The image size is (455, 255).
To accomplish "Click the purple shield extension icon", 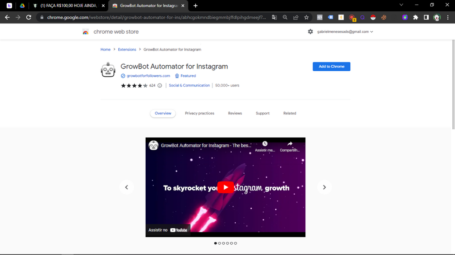I will click(405, 17).
